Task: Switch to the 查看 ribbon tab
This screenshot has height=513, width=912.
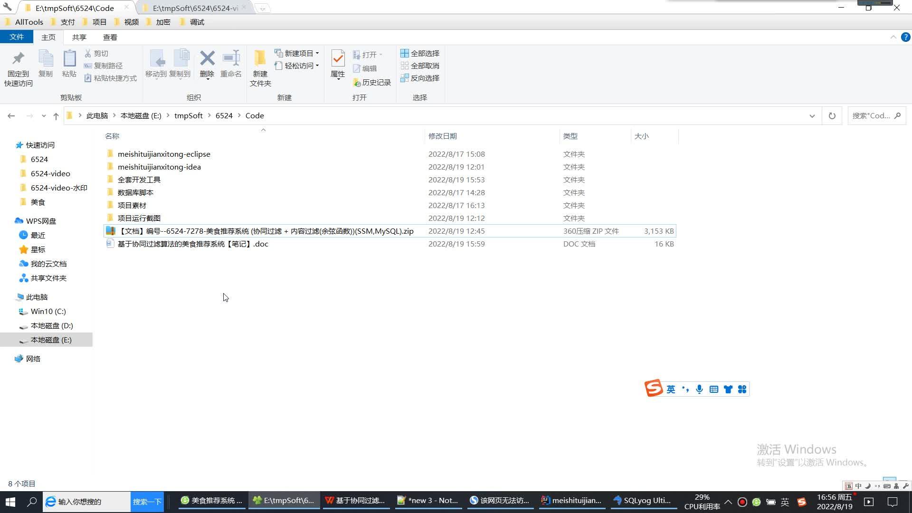Action: click(x=110, y=37)
